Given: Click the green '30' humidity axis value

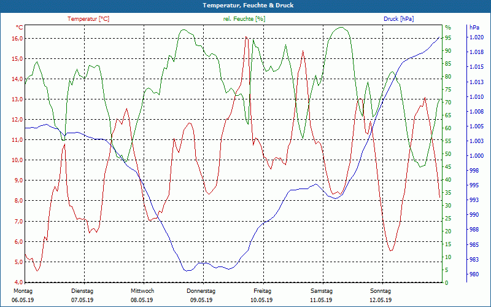Looking at the screenshot, I should pos(448,206).
